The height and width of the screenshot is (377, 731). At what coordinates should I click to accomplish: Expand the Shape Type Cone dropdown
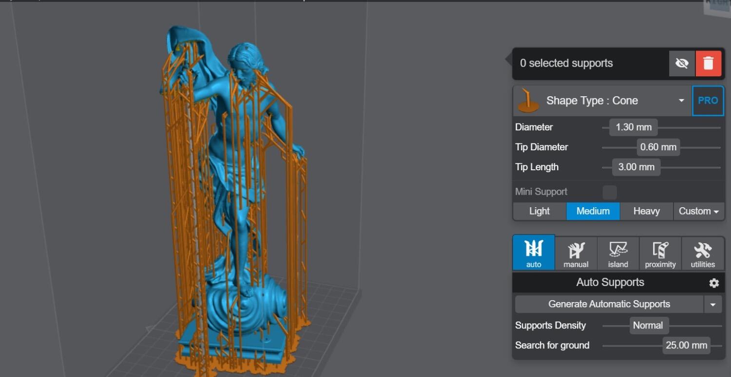coord(681,101)
